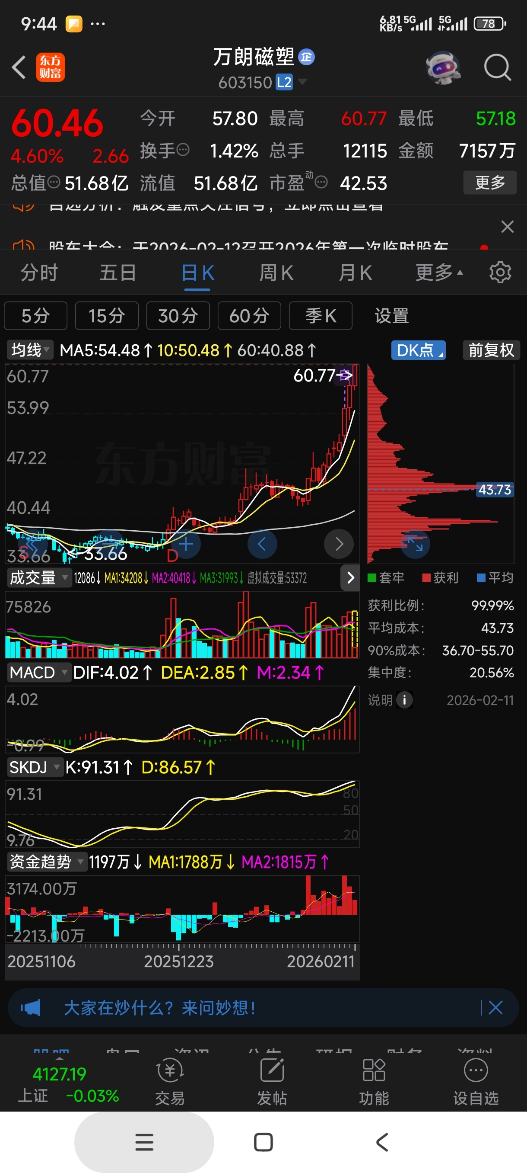Tap Android home square button
This screenshot has height=1173, width=527.
pos(263,1142)
